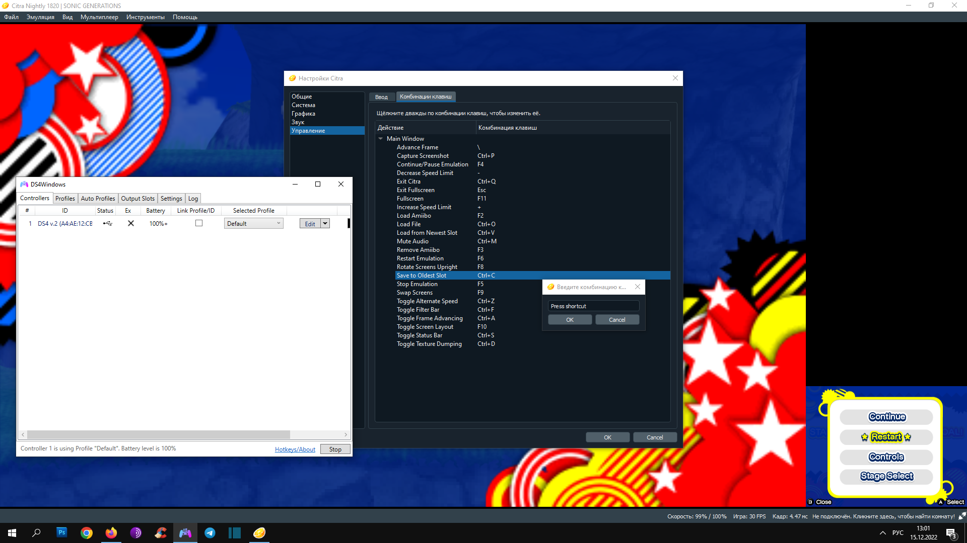Screen dimensions: 967x543
Task: Open DS4Windows Log tab
Action: tap(193, 199)
